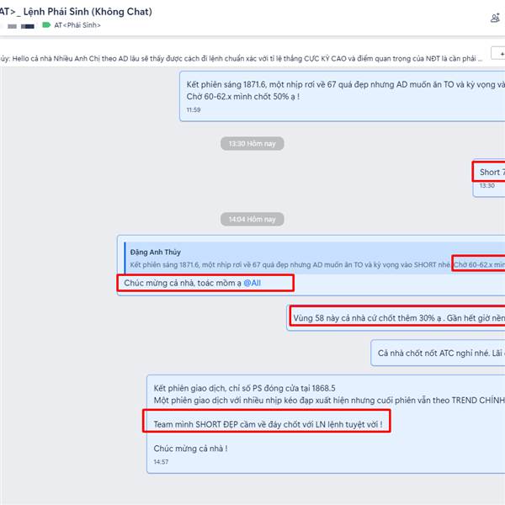
Task: Click the 13:30 Hôm nay time separator
Action: click(x=252, y=144)
